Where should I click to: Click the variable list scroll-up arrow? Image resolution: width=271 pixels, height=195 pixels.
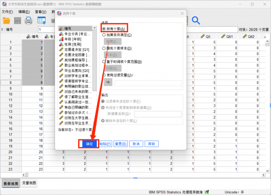94,28
